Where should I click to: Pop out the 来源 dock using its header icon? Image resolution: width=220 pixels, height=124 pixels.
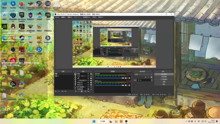pyautogui.click(x=92, y=71)
